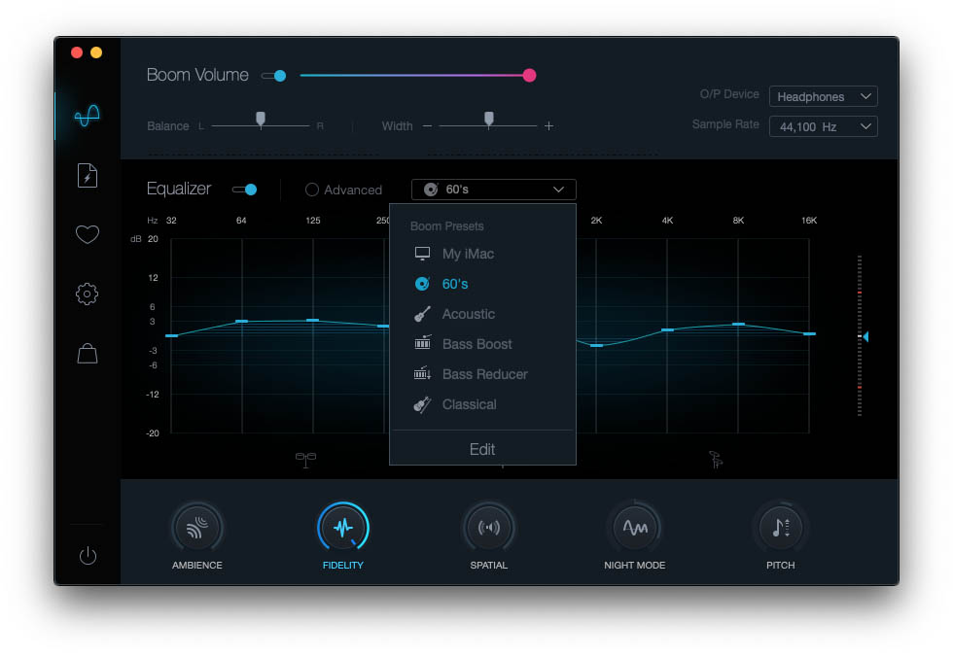Image resolution: width=953 pixels, height=657 pixels.
Task: Open the O/P Device Headphones dropdown
Action: (823, 96)
